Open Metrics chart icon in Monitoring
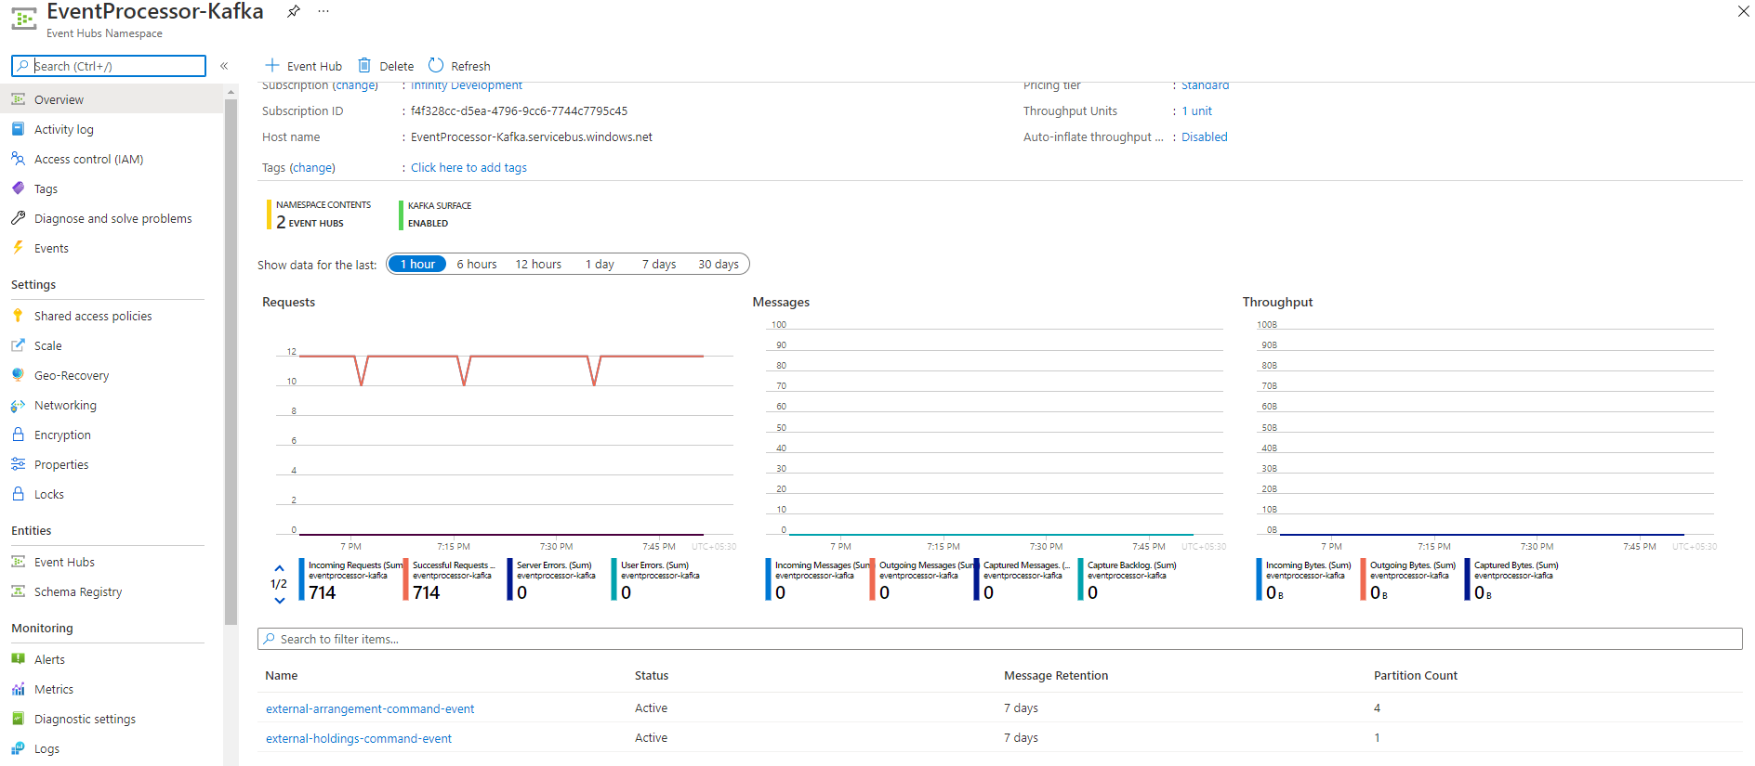Screen dimensions: 1755x766 [18, 689]
